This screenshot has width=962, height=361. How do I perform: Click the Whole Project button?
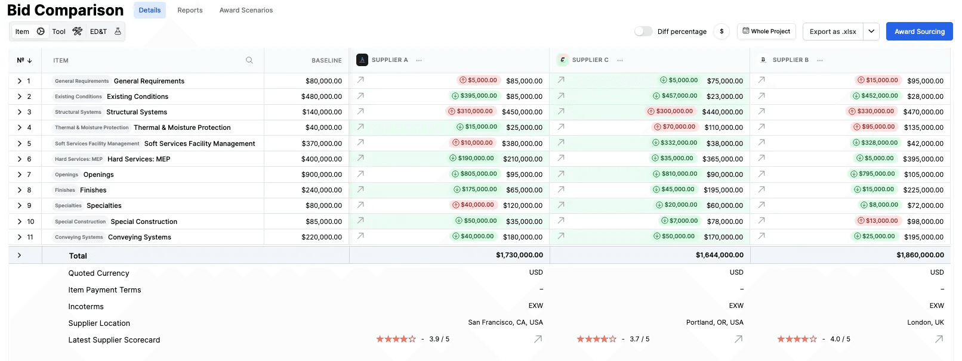coord(766,31)
